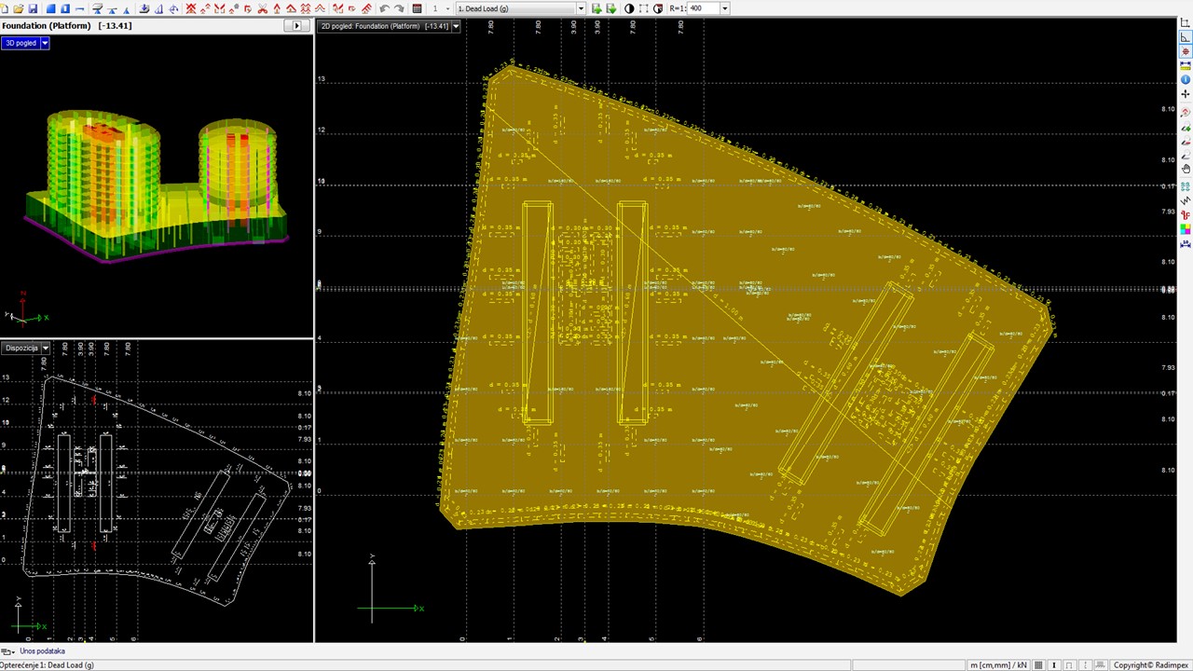1193x671 pixels.
Task: Click the ruler measure icon in right toolbar
Action: pos(1186,65)
